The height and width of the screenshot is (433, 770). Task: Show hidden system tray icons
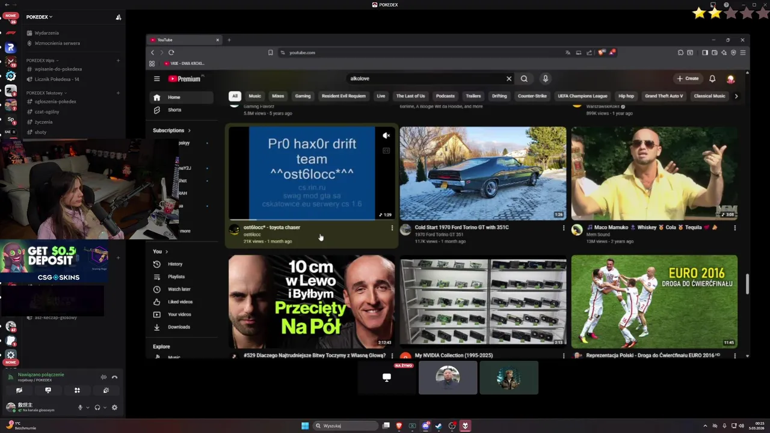tap(705, 426)
